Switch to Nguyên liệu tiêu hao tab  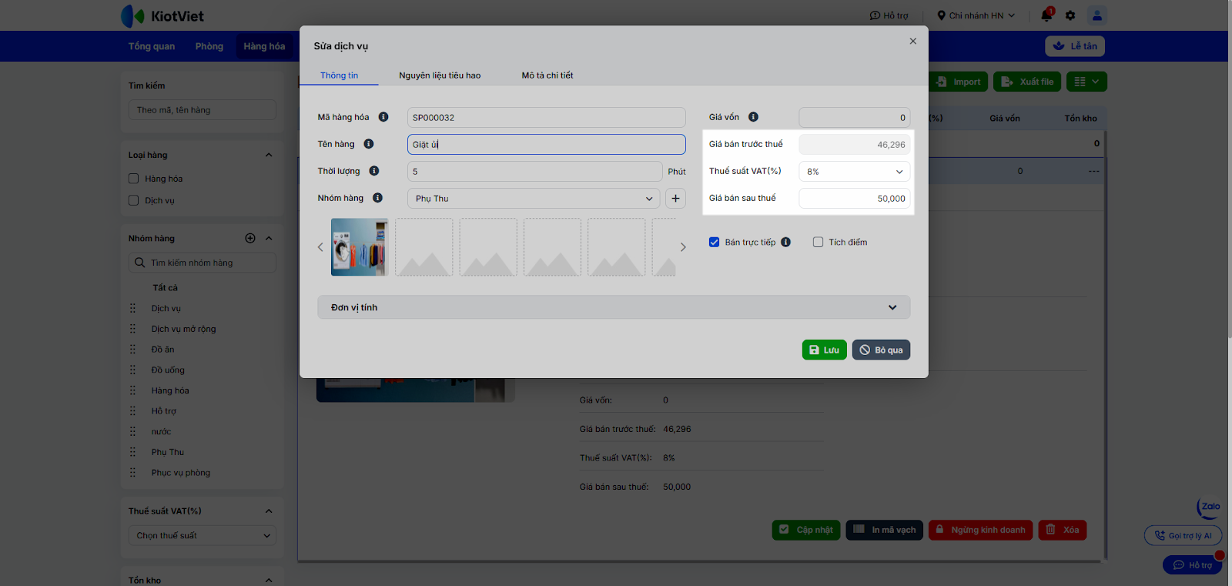[440, 75]
